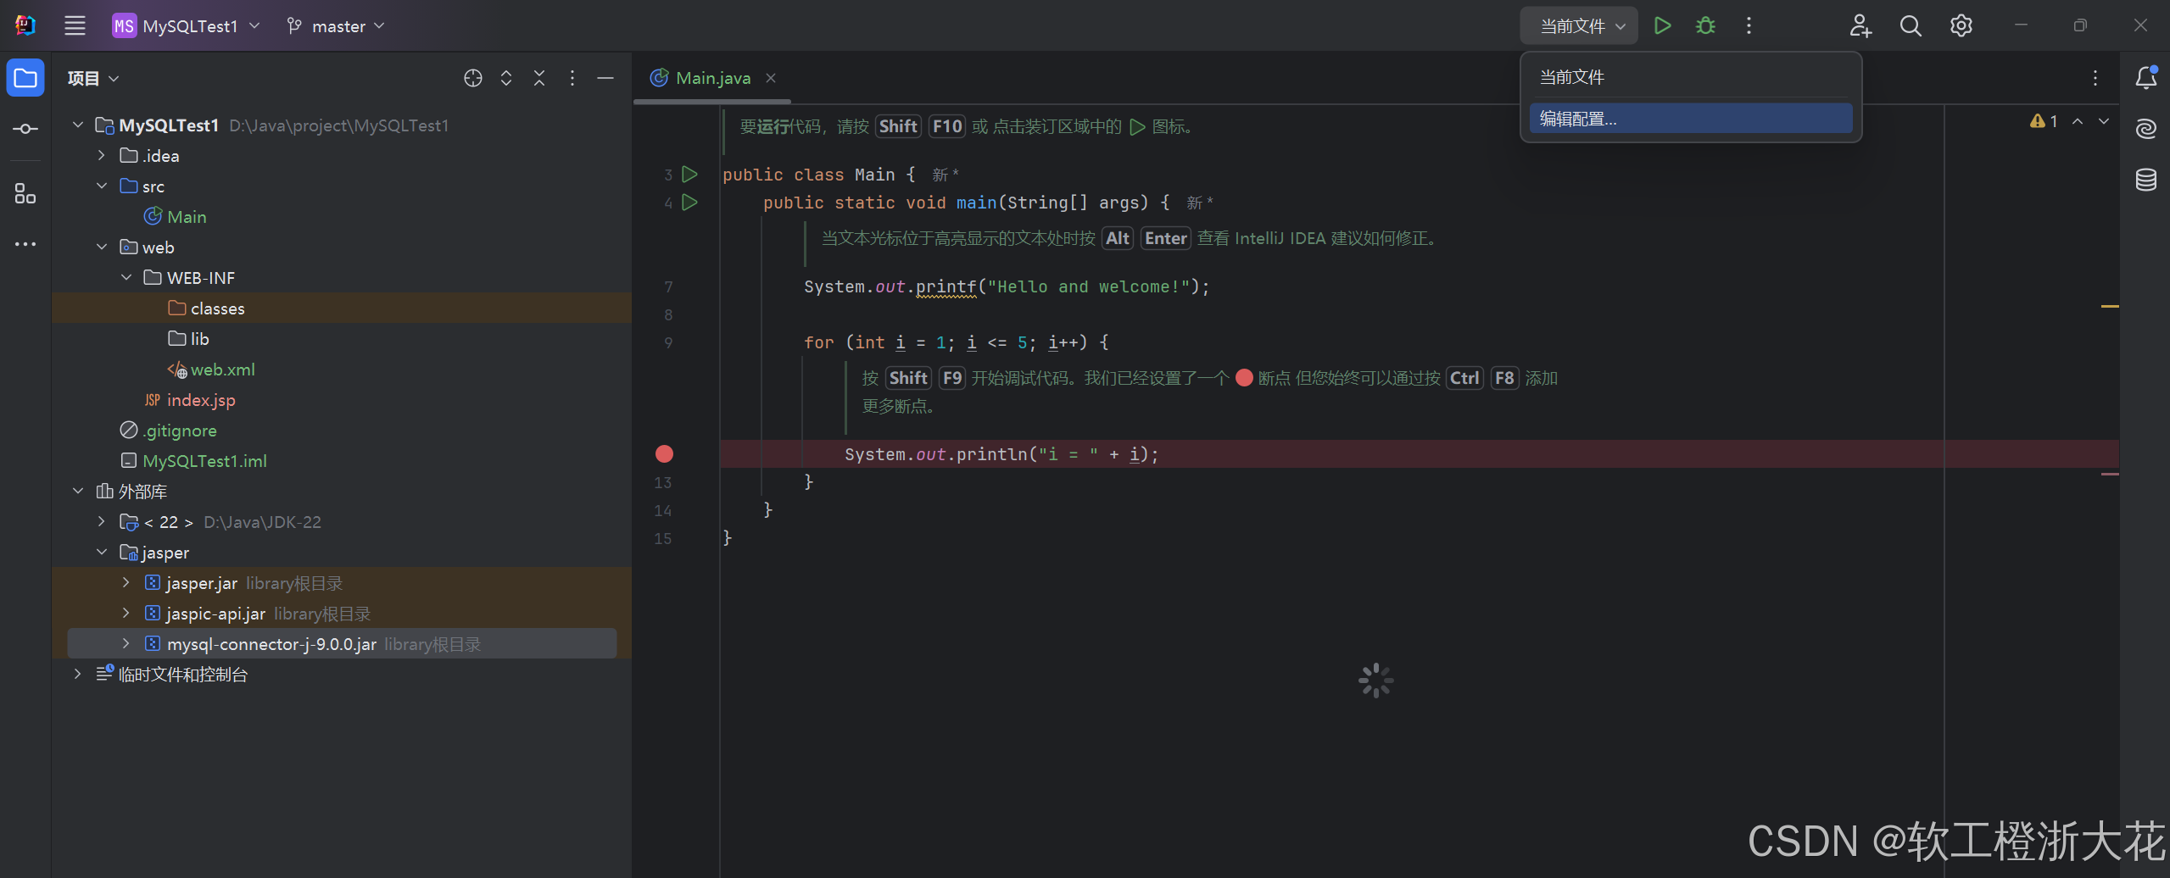Viewport: 2170px width, 878px height.
Task: Open more run actions vertical dots
Action: (1749, 25)
